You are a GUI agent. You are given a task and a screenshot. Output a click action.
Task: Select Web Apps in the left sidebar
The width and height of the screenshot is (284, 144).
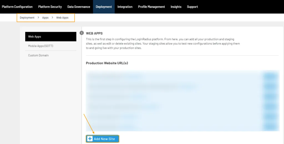click(50, 36)
